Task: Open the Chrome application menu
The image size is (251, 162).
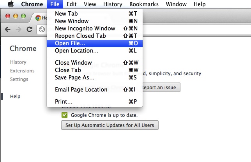Action: [32, 4]
